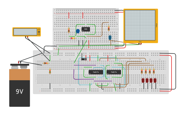
Task: Set multimeter to amperage (A) mode
Action: pos(39,29)
